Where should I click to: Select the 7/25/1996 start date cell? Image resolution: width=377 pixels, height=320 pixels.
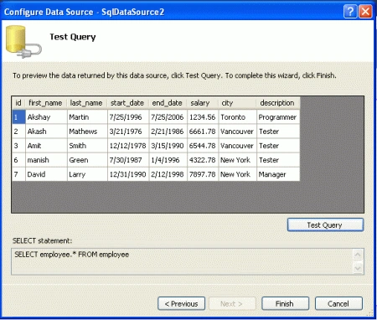[128, 117]
